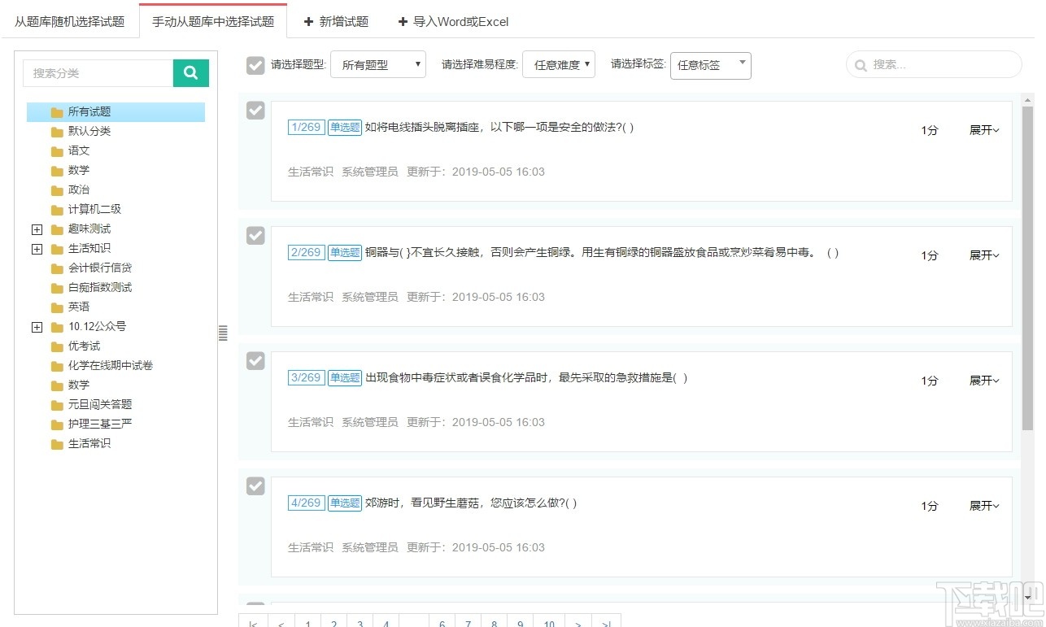Click the 郊游时 wild mushroom question link

[x=472, y=503]
